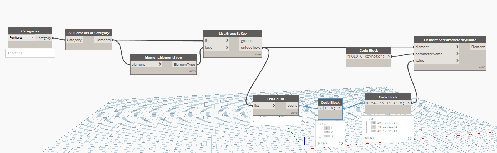Click the Category output port of Categories node

point(44,38)
